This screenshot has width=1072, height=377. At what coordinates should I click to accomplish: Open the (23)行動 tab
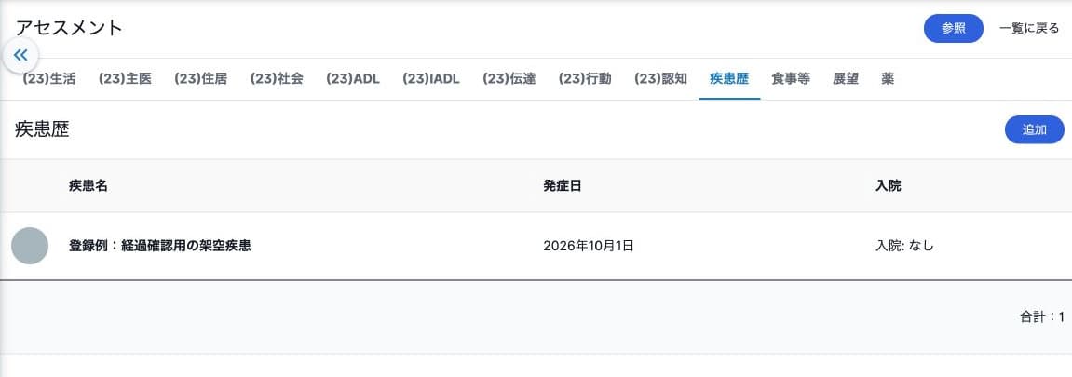tap(585, 78)
